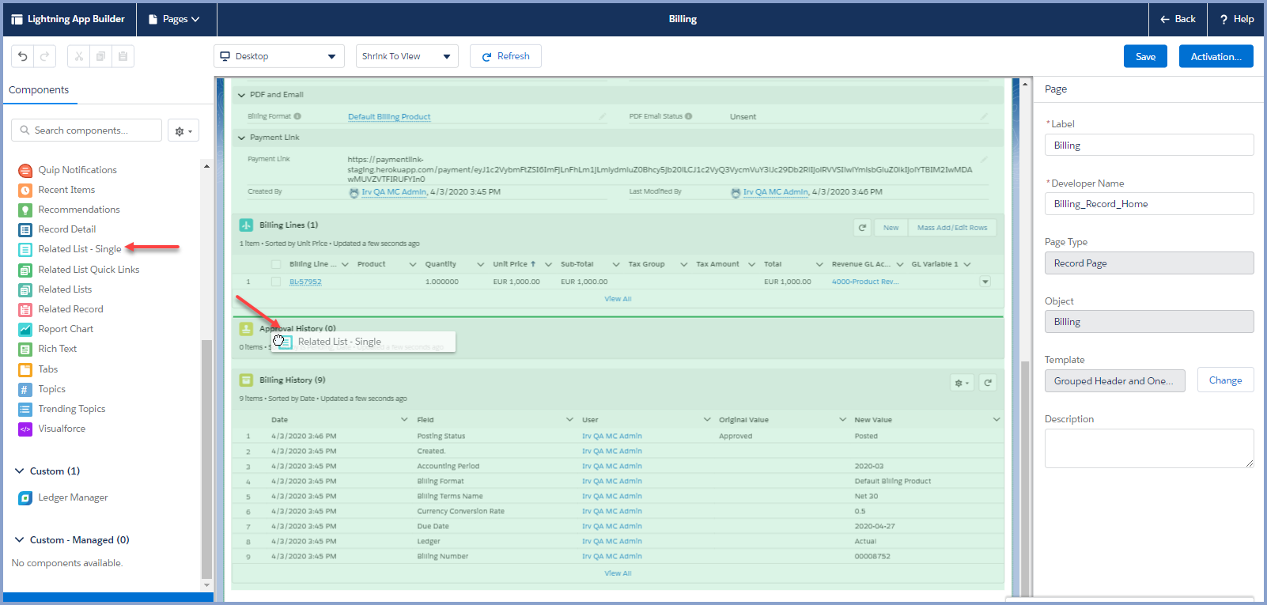Click the Back button in header
Viewport: 1267px width, 605px height.
(1178, 19)
